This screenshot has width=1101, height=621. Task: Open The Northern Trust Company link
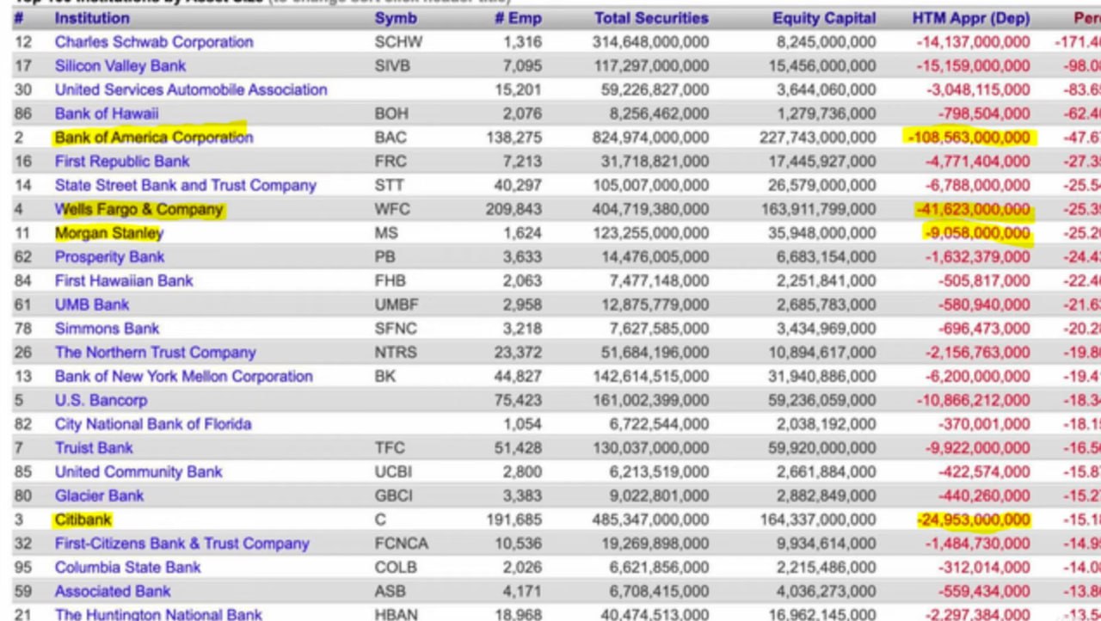pos(156,352)
